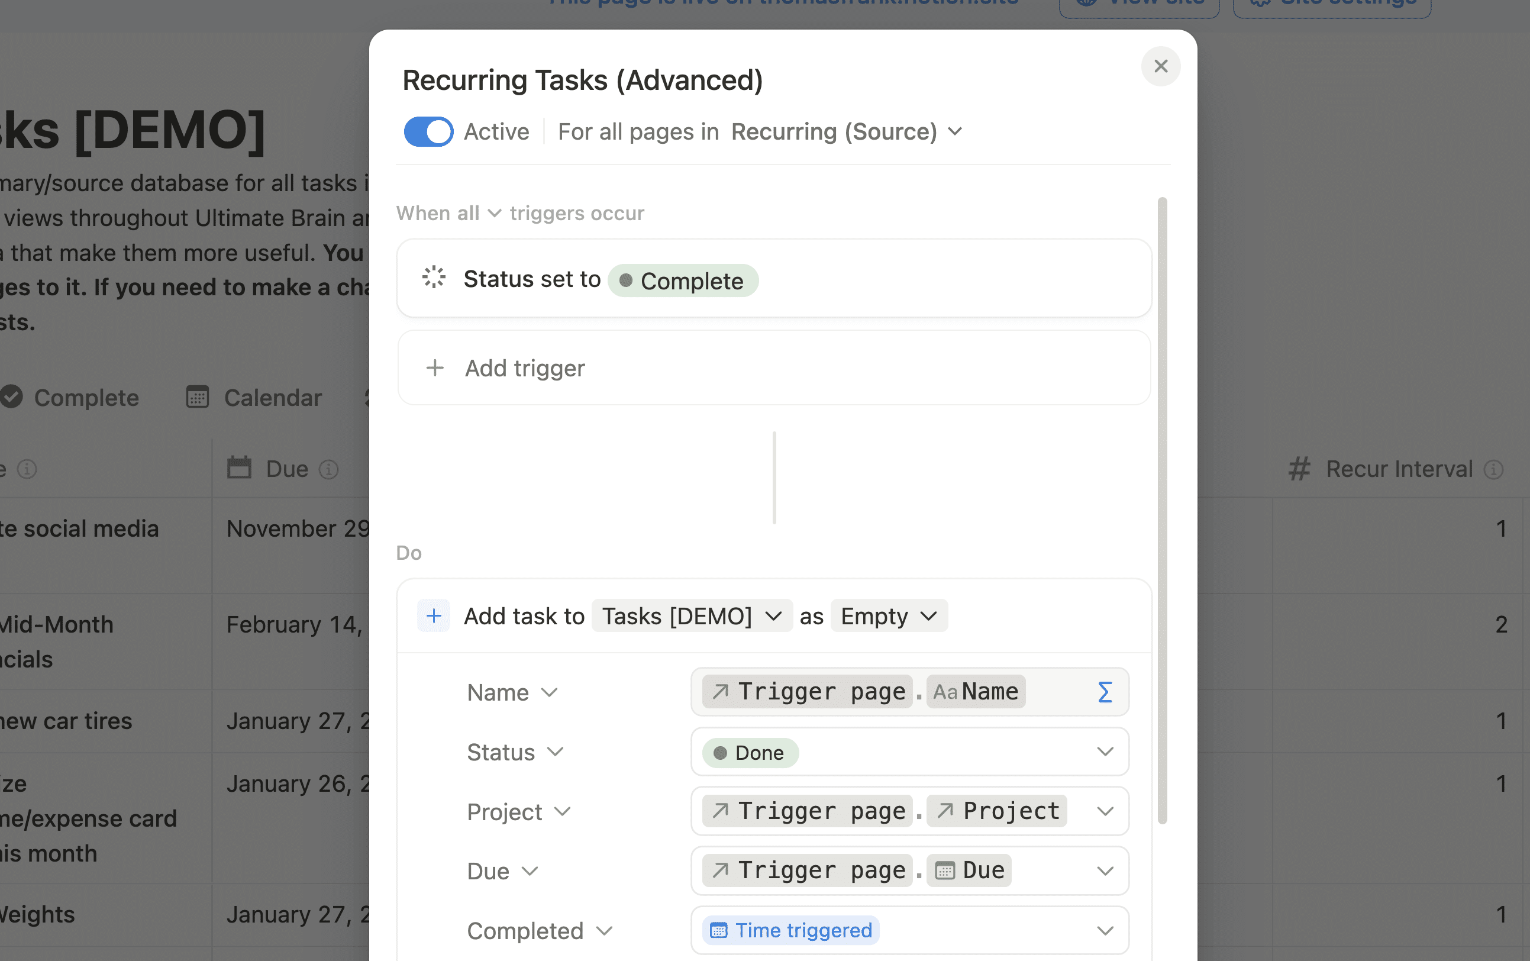
Task: Click the Status set to Complete trigger
Action: [774, 278]
